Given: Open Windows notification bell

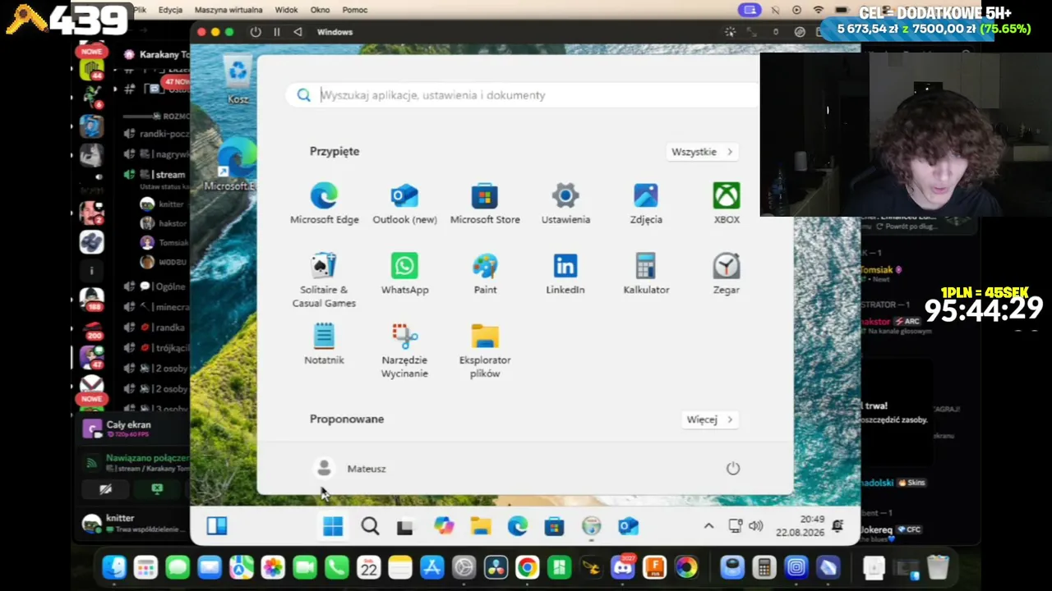Looking at the screenshot, I should (x=837, y=526).
